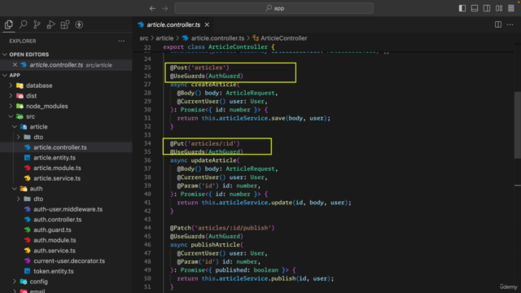Go back using the left arrow
The width and height of the screenshot is (521, 293).
tap(152, 8)
